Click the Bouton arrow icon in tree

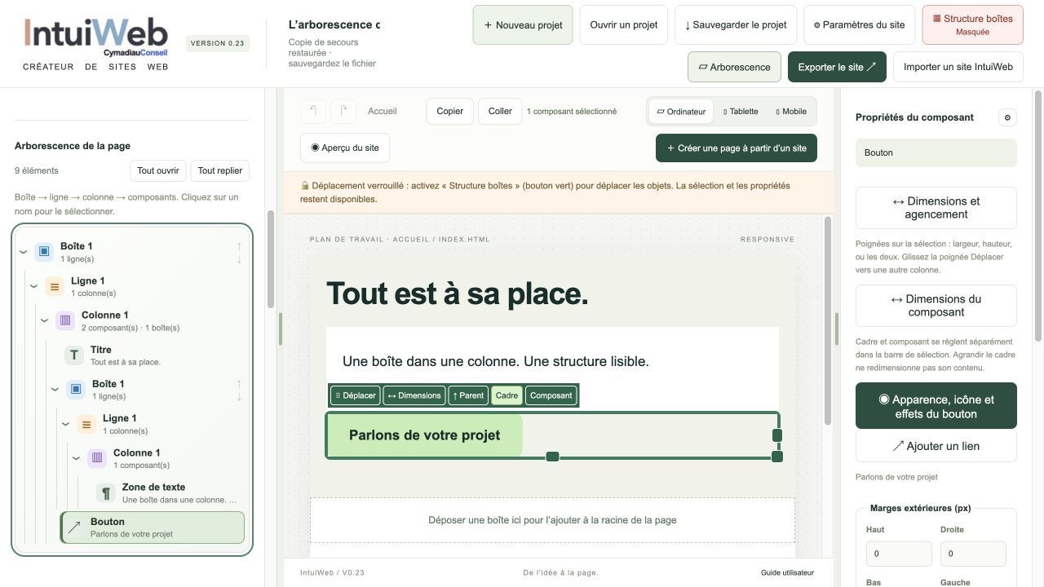74,527
